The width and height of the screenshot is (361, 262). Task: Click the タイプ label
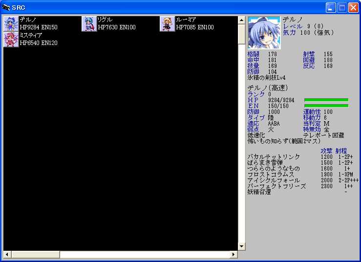(x=256, y=118)
